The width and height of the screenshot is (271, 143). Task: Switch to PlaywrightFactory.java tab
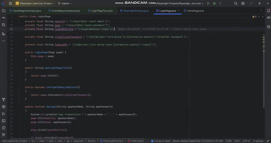(x=134, y=11)
